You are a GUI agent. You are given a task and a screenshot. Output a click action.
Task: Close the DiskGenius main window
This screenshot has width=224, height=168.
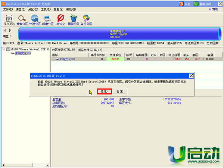220,4
